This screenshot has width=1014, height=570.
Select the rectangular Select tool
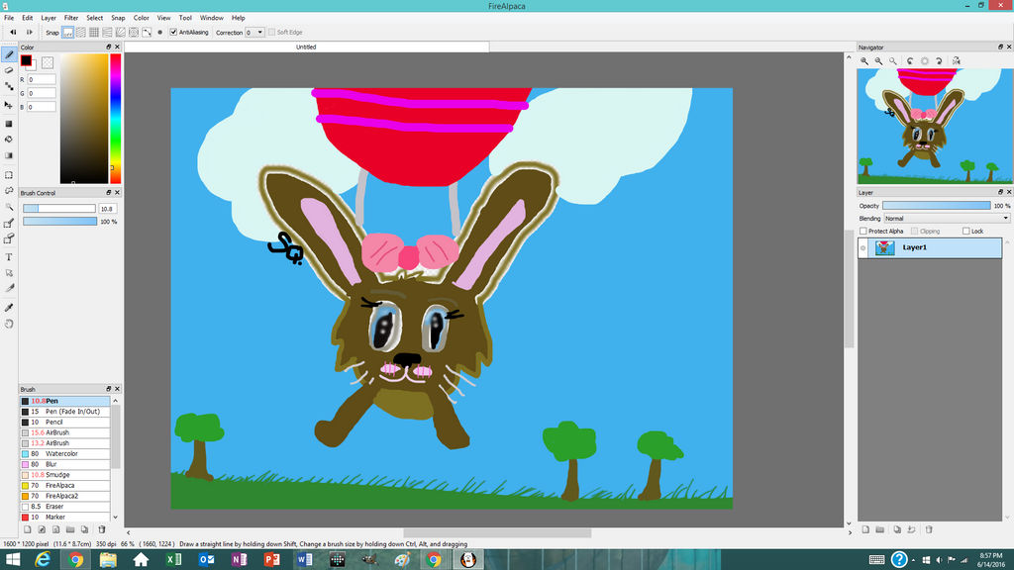click(9, 175)
